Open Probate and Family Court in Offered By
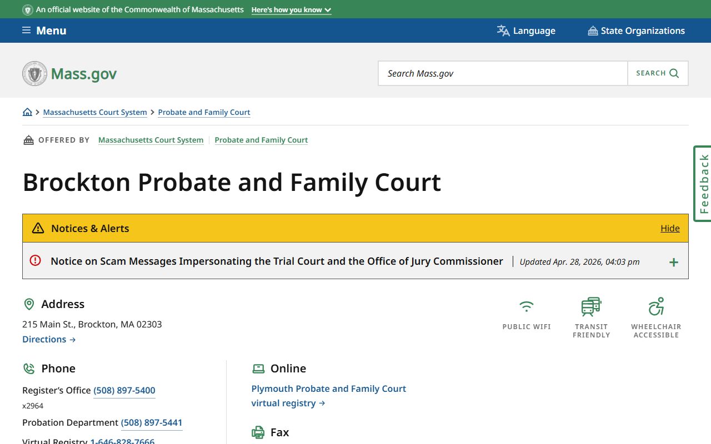The width and height of the screenshot is (711, 444). coord(261,140)
